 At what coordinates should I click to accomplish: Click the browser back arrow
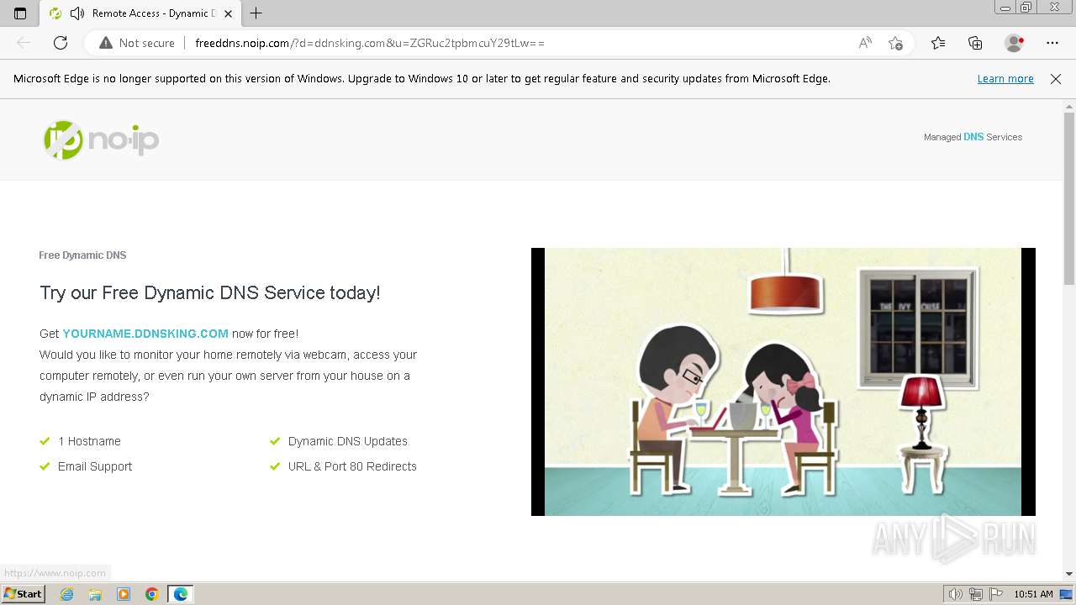[24, 43]
